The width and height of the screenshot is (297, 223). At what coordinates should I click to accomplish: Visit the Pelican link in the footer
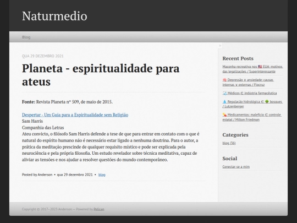99,209
